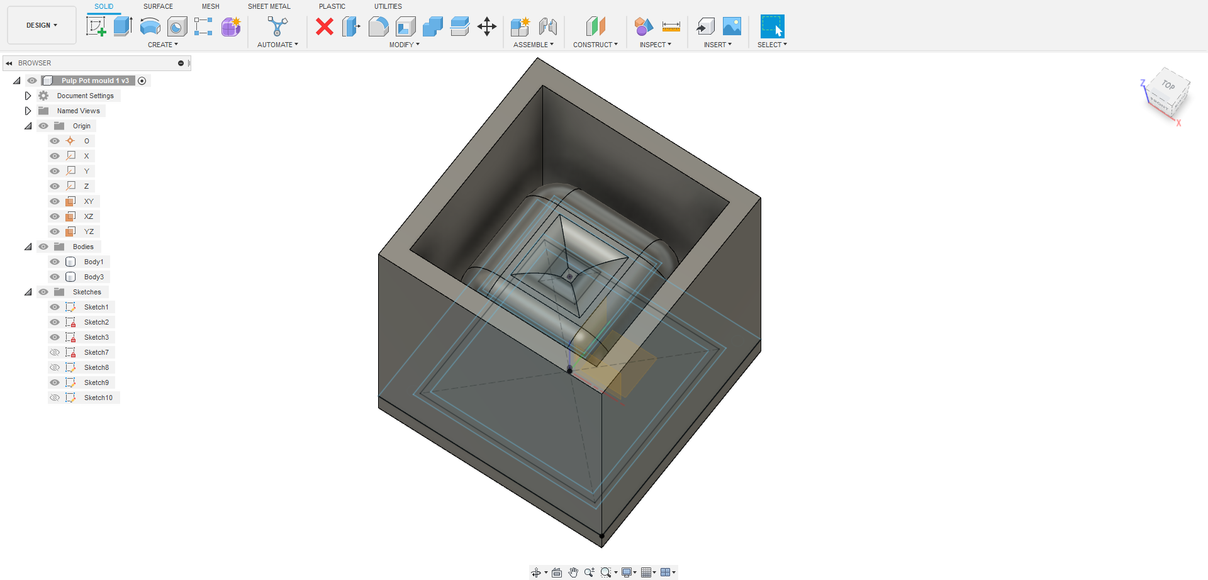1208x580 pixels.
Task: Insert a Canvas image
Action: [732, 26]
